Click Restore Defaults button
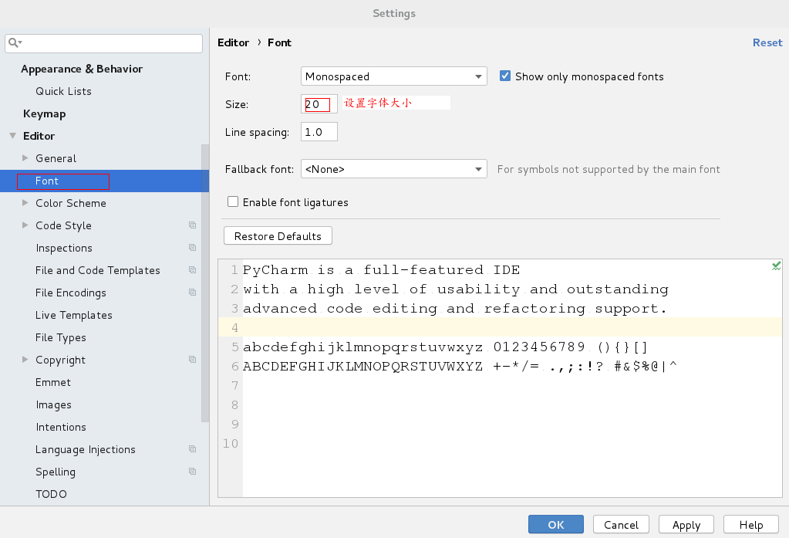The width and height of the screenshot is (789, 538). click(278, 235)
